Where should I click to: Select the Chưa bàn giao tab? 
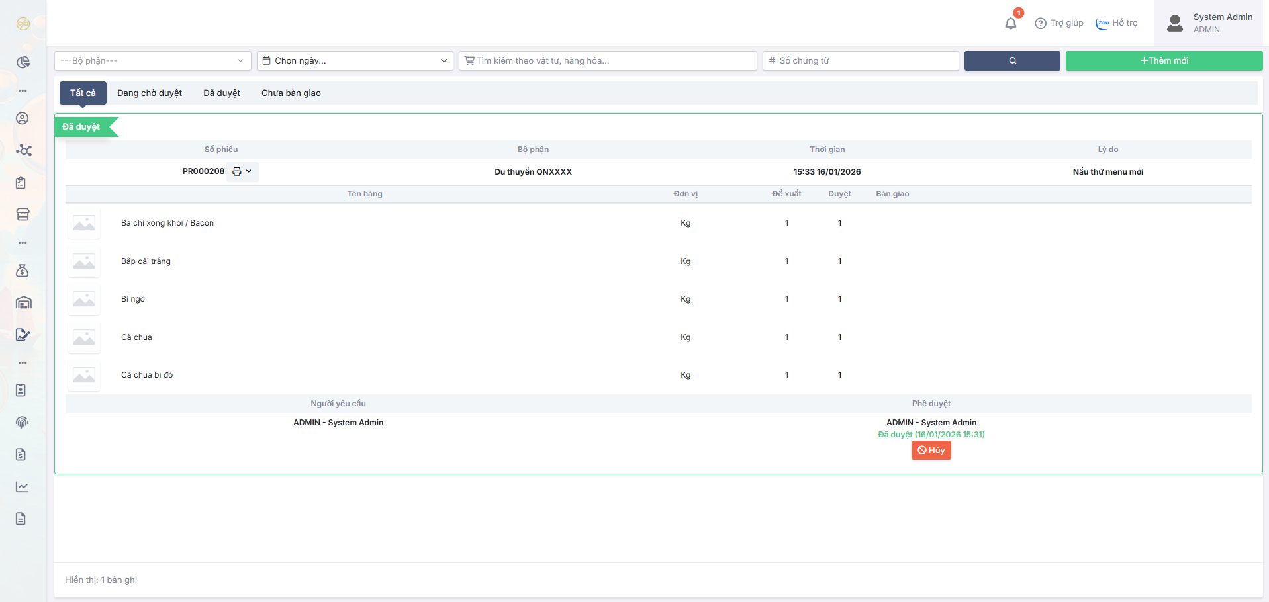point(291,93)
